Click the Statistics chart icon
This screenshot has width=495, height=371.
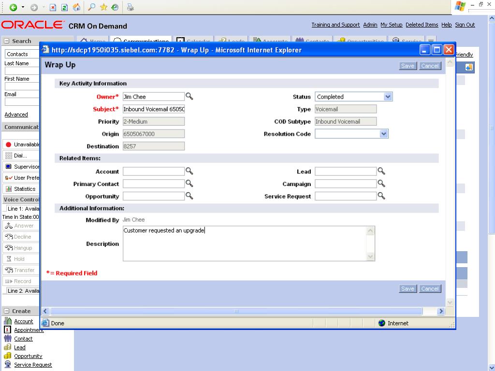click(9, 189)
